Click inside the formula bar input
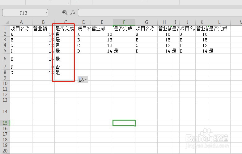 coord(160,13)
